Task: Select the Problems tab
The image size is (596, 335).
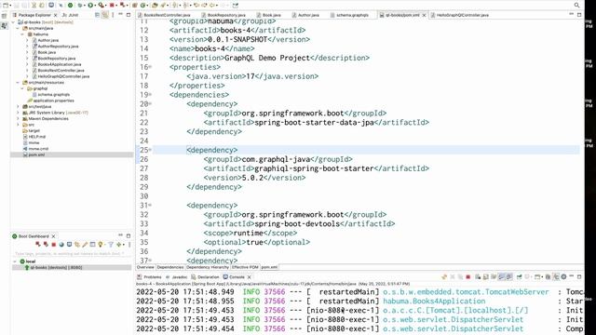Action: click(x=150, y=277)
